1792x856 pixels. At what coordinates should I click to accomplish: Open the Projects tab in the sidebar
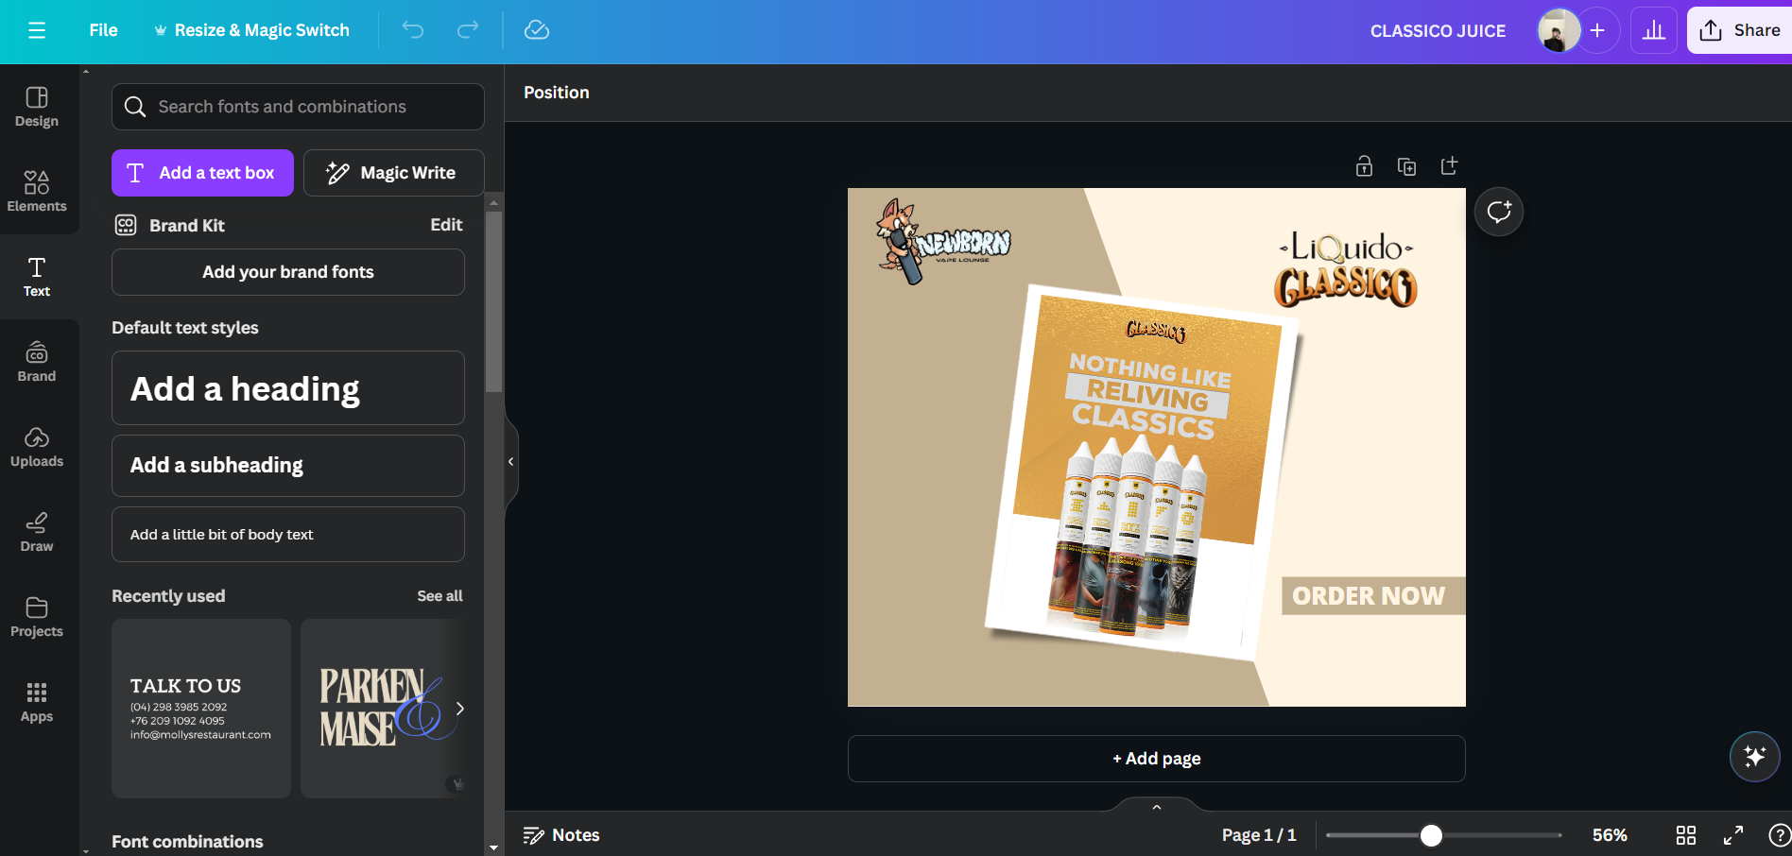(x=37, y=617)
